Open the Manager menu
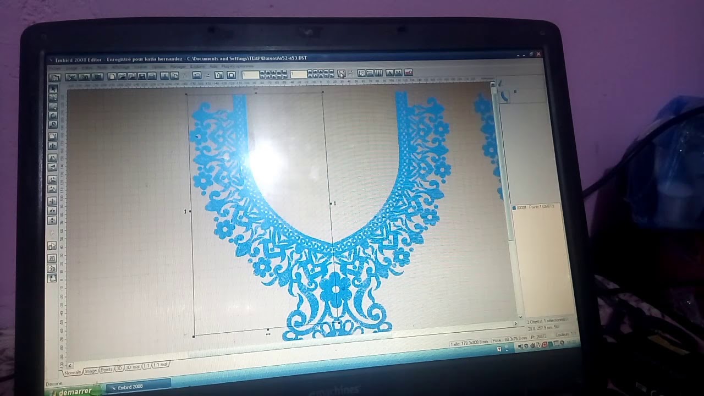 point(178,67)
